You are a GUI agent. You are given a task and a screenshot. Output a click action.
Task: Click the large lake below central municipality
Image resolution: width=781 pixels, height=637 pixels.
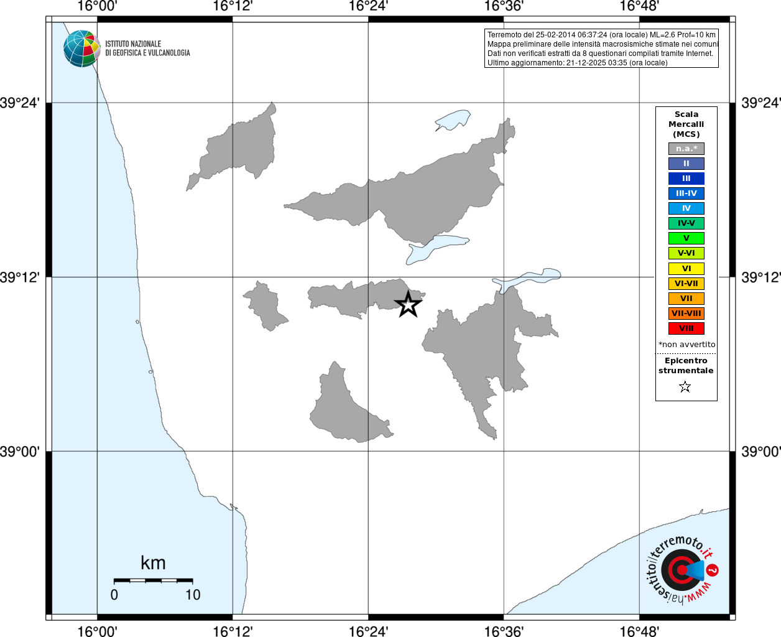437,249
